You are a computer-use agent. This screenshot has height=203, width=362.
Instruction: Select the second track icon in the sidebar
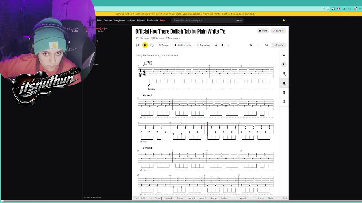(284, 74)
